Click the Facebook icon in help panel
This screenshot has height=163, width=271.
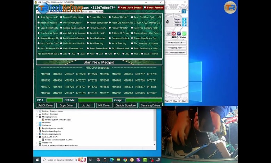[179, 34]
